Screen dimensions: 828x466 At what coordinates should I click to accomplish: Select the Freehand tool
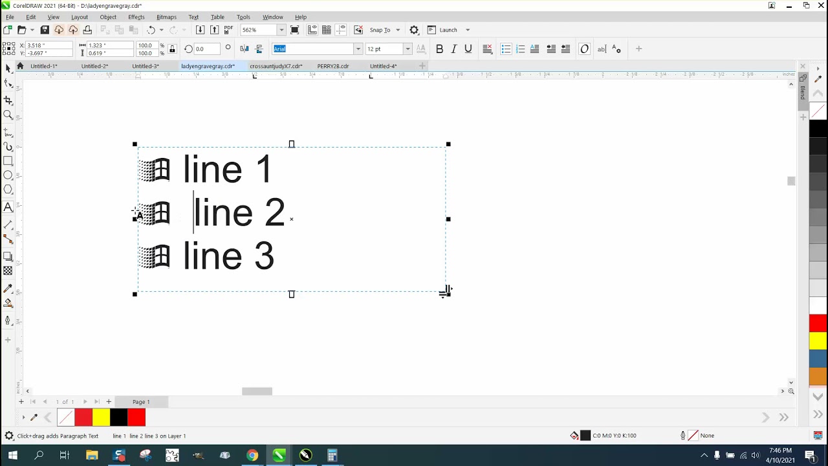coord(8,132)
